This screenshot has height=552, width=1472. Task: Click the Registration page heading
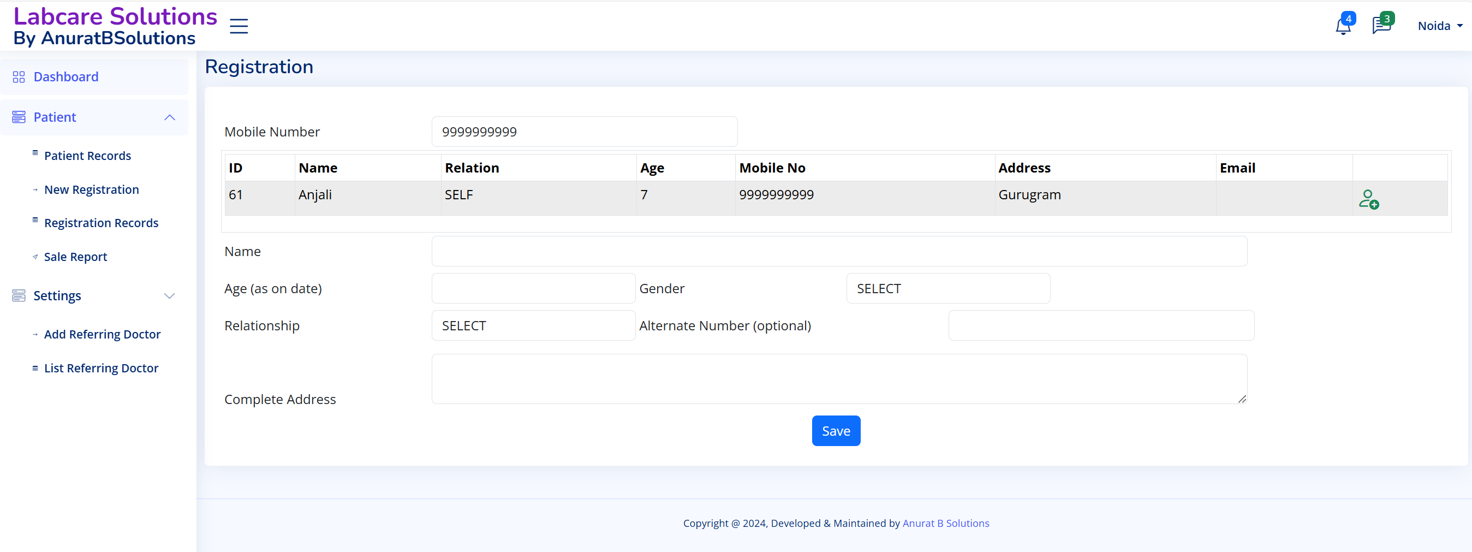pos(259,67)
